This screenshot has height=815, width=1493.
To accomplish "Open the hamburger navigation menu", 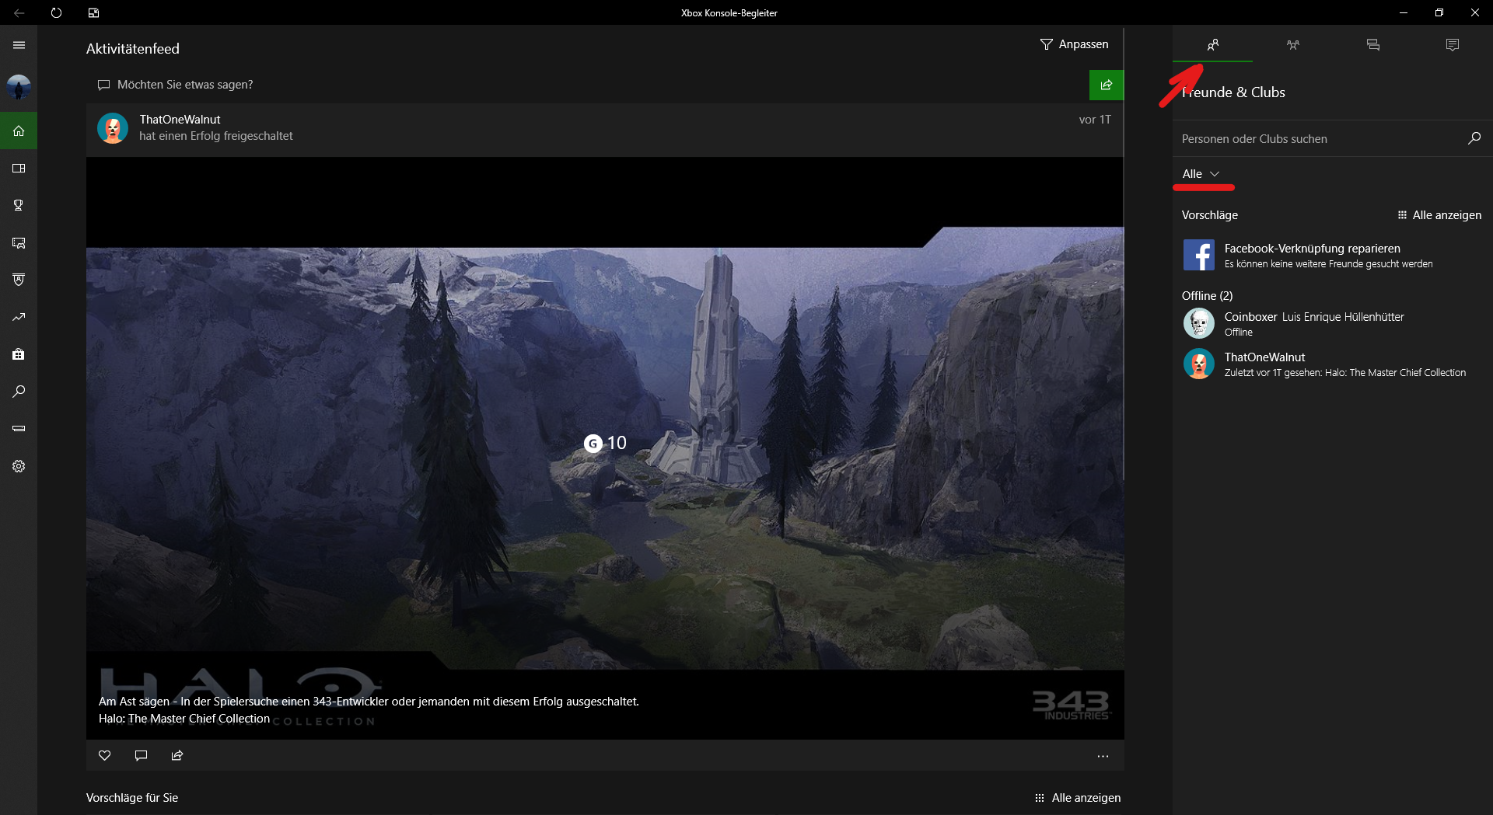I will [x=19, y=45].
